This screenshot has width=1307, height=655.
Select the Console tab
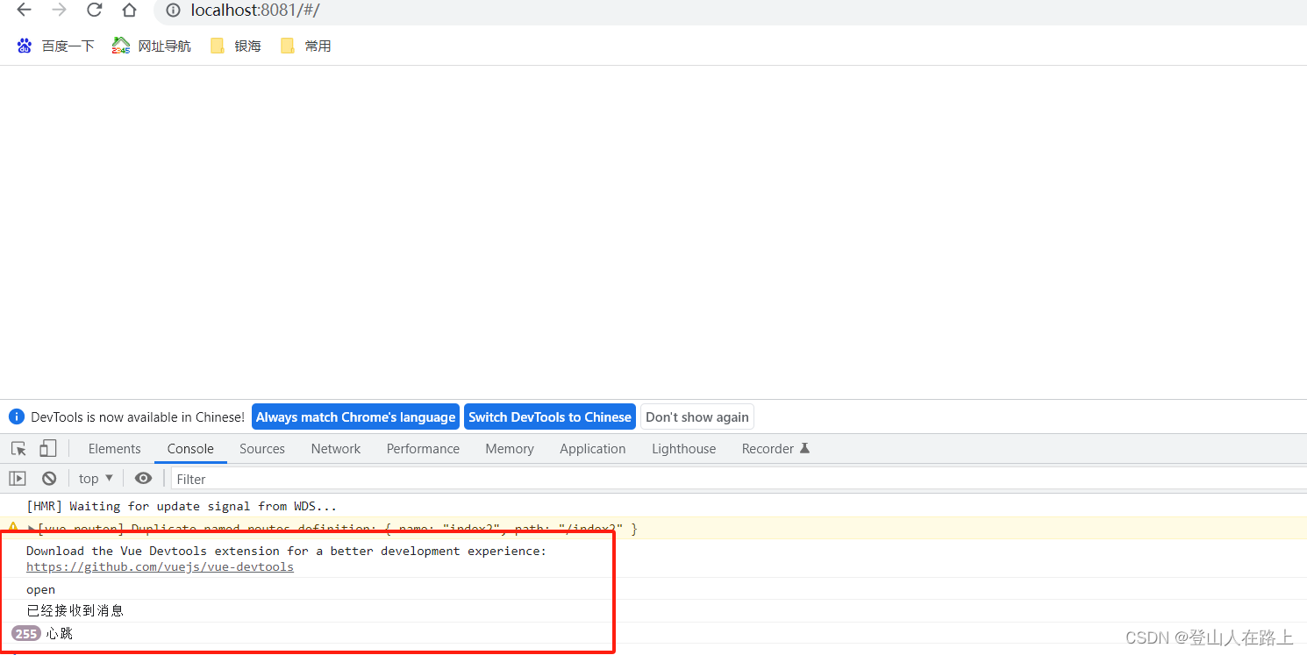pos(190,448)
